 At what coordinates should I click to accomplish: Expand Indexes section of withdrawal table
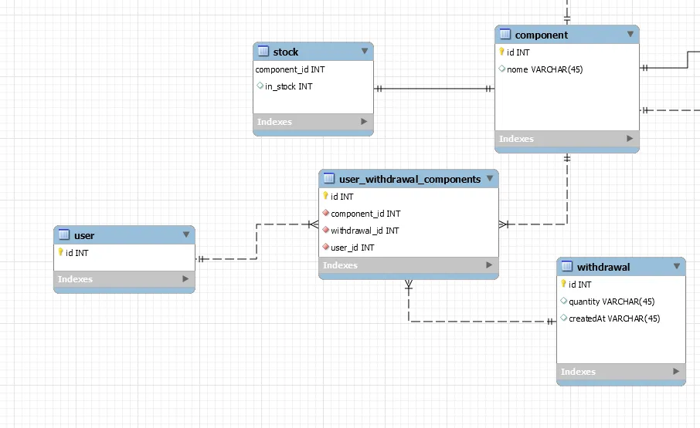676,372
